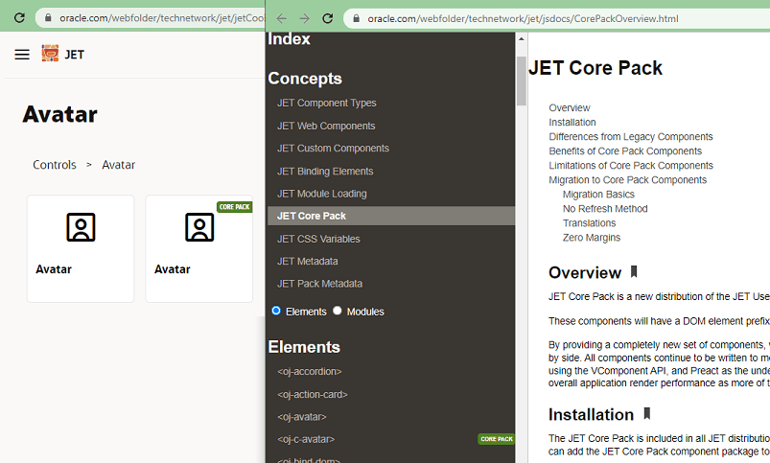
Task: Jump to Overview in table of contents
Action: [x=570, y=108]
